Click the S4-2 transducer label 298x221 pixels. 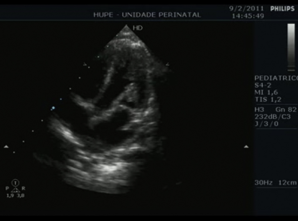[263, 85]
